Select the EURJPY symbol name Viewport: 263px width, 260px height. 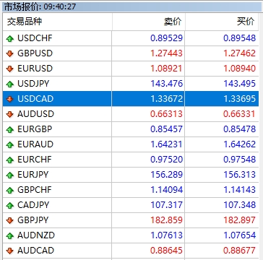click(x=33, y=175)
